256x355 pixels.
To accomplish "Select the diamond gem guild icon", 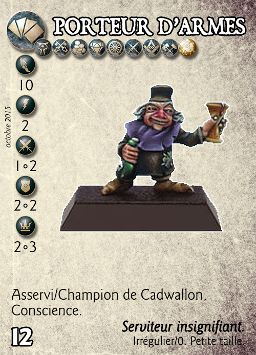I will tap(97, 48).
